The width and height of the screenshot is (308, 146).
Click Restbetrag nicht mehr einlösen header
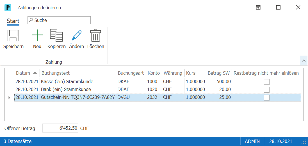[x=266, y=73]
